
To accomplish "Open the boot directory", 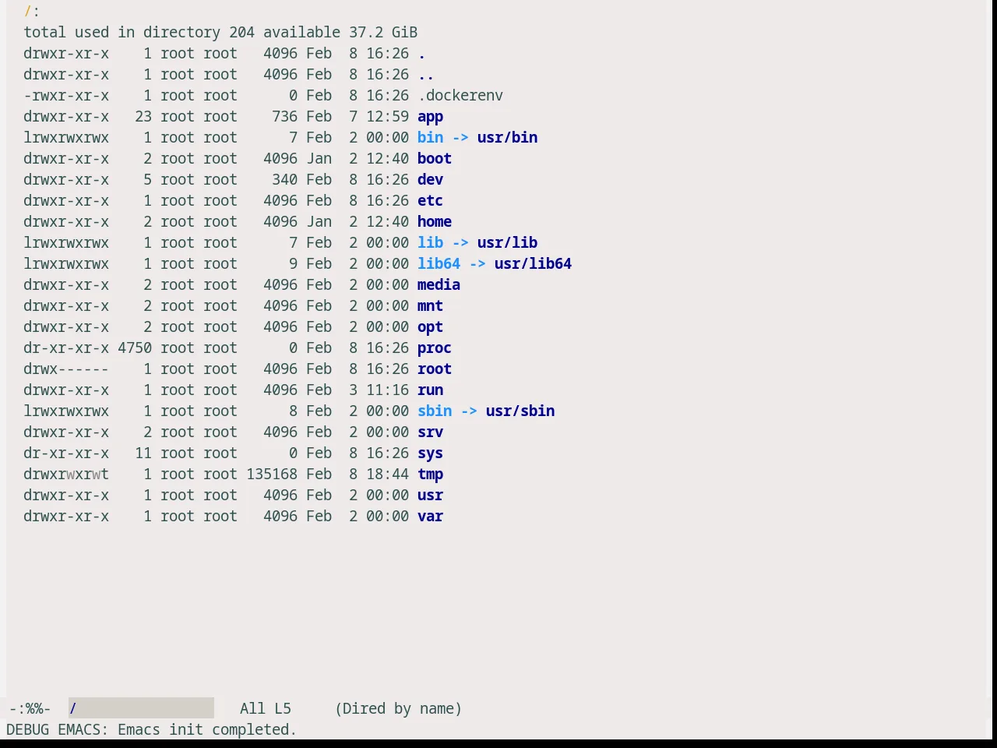I will point(435,159).
